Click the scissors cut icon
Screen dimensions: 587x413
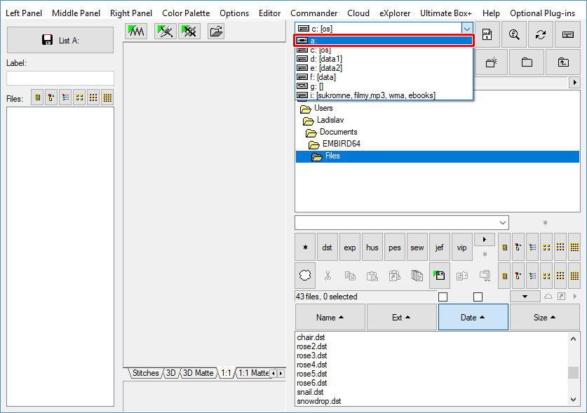click(x=328, y=276)
